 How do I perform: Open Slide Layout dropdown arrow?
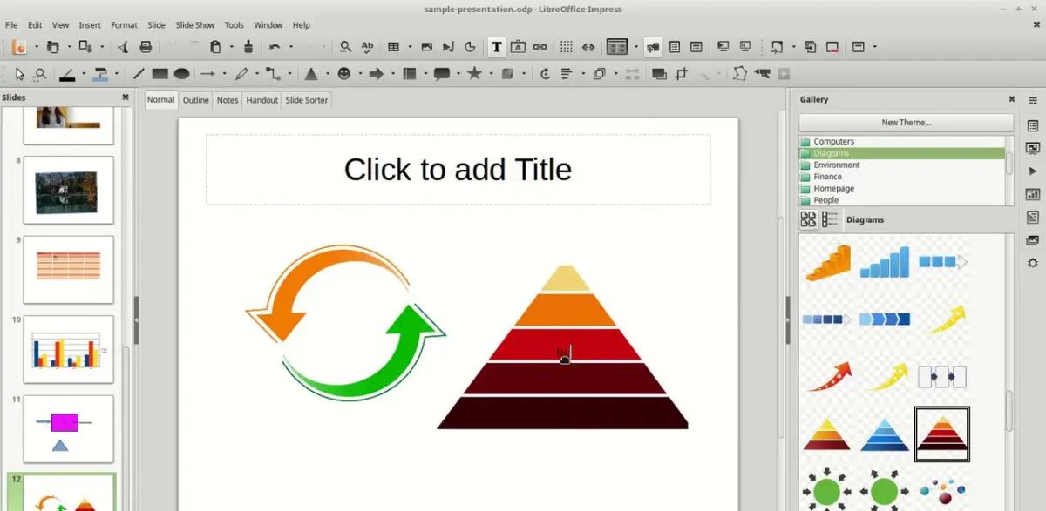[874, 47]
